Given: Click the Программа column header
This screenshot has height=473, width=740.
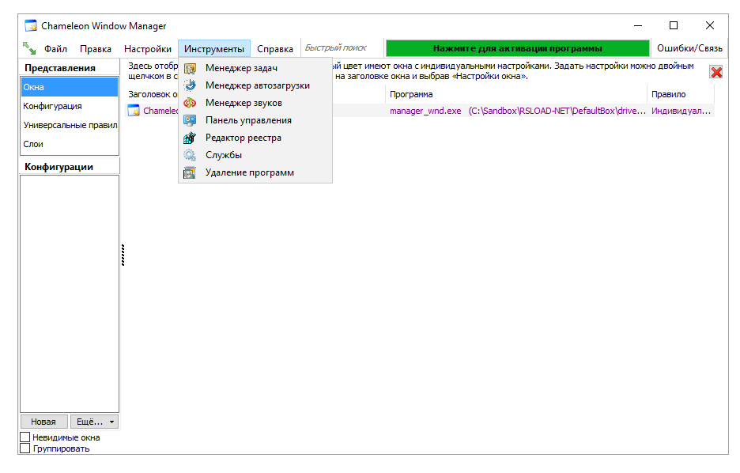Looking at the screenshot, I should (x=516, y=94).
